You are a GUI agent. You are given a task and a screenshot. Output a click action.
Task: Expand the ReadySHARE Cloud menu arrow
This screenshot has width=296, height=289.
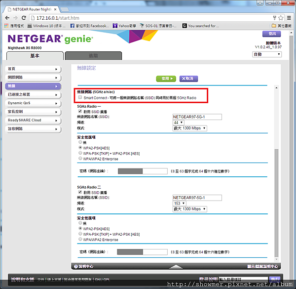[x=56, y=121]
